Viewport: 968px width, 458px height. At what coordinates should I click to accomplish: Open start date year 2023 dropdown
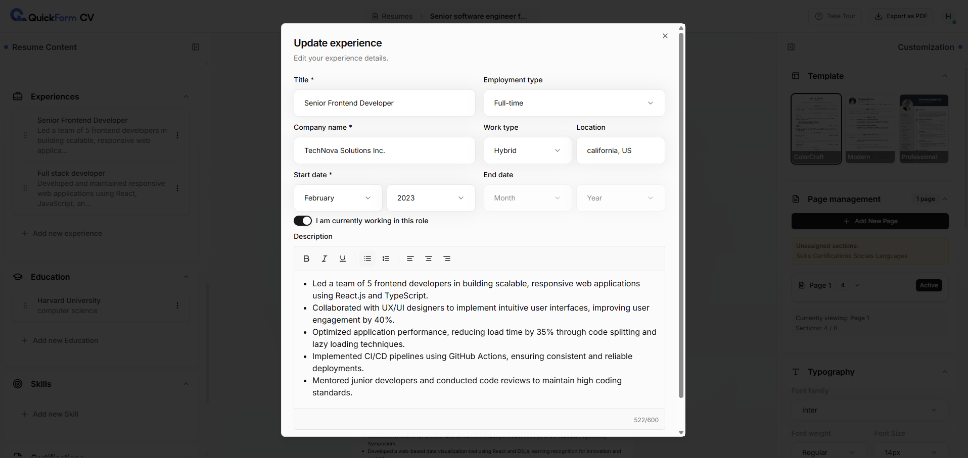click(431, 198)
